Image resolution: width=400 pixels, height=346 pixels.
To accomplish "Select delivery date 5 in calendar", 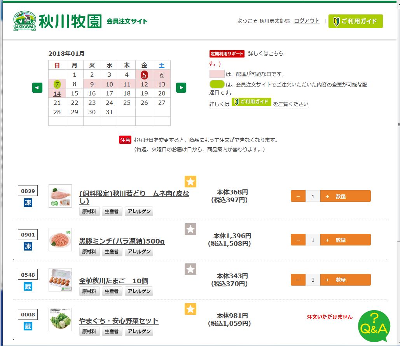I will [x=144, y=75].
